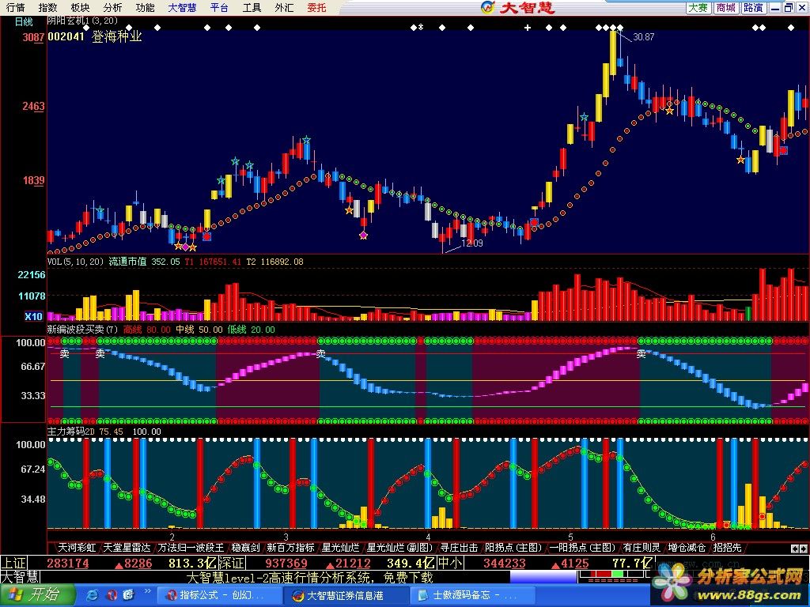Click the 中小 index label
Screen dimensions: 810x607
click(450, 563)
